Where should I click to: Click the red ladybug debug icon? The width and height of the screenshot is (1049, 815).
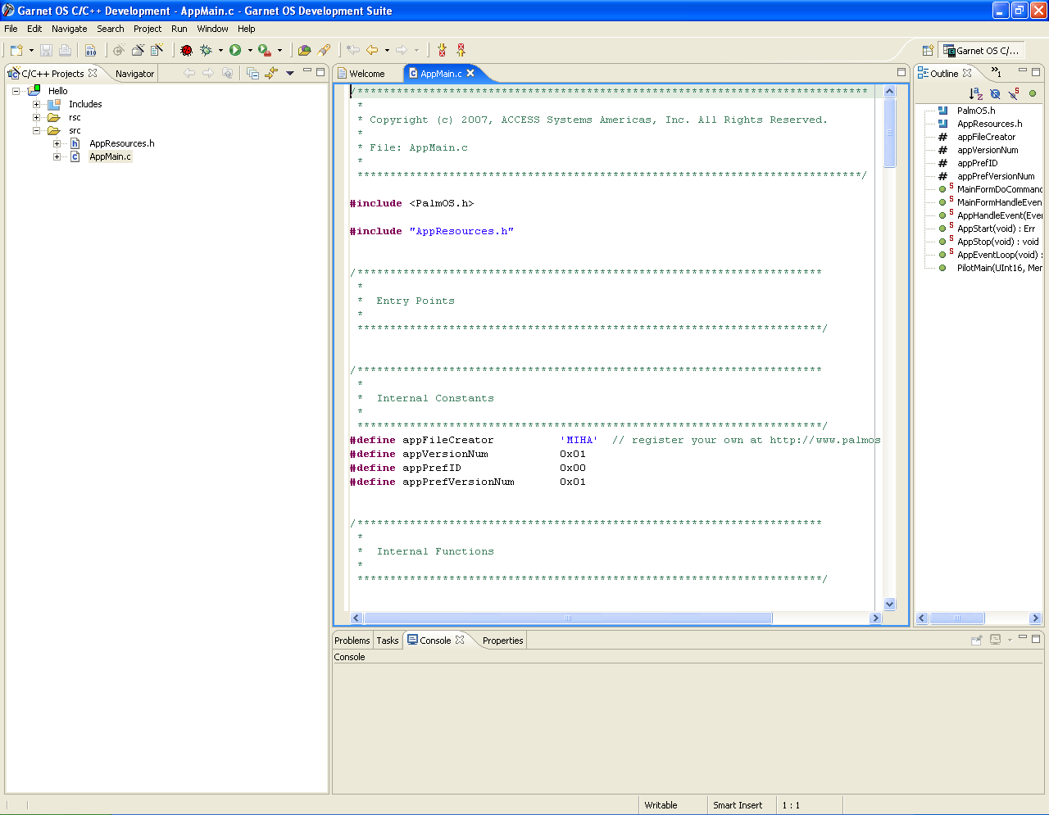pos(187,50)
